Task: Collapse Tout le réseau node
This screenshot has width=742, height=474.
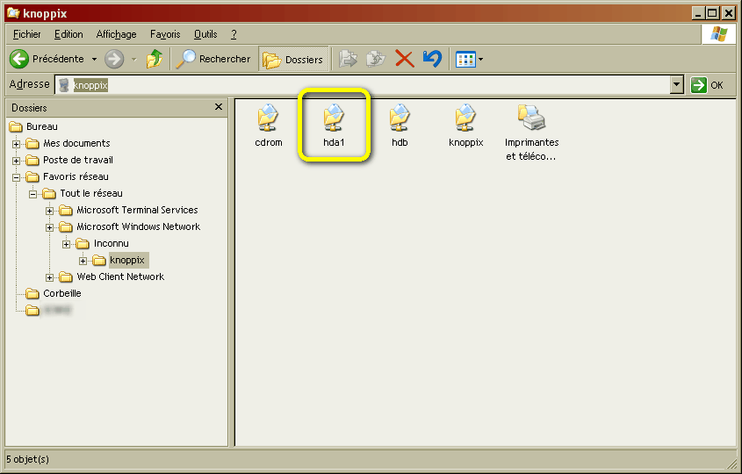Action: [32, 194]
